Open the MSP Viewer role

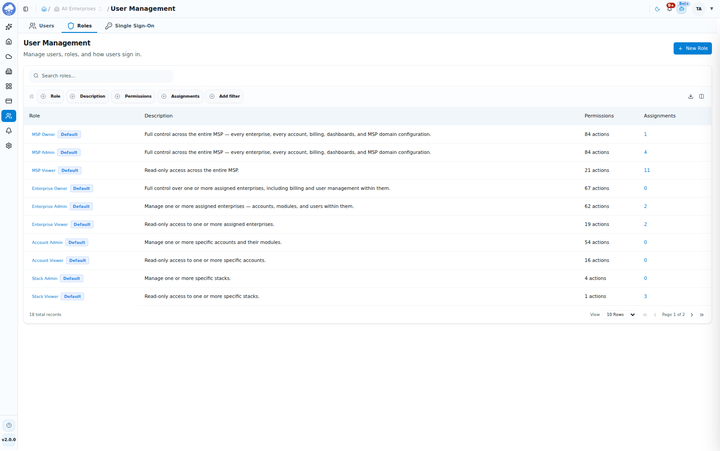pos(44,171)
